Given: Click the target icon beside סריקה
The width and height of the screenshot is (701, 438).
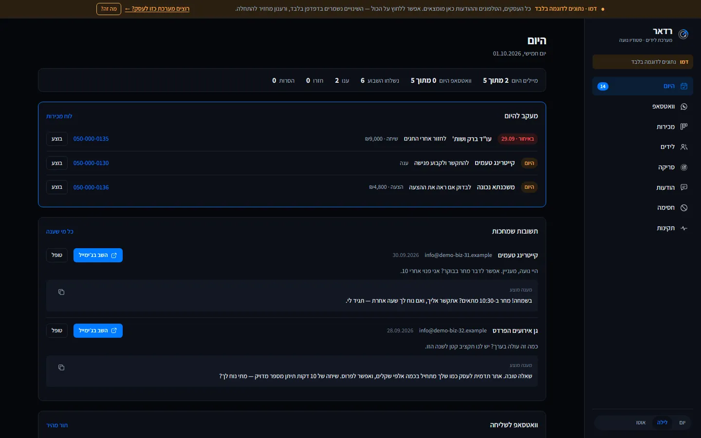Looking at the screenshot, I should (x=684, y=167).
